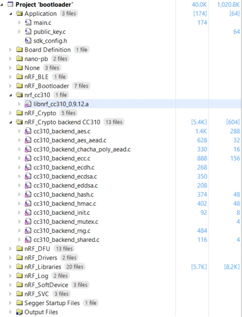Select the cc310_backend_mutex.c file

[66, 221]
